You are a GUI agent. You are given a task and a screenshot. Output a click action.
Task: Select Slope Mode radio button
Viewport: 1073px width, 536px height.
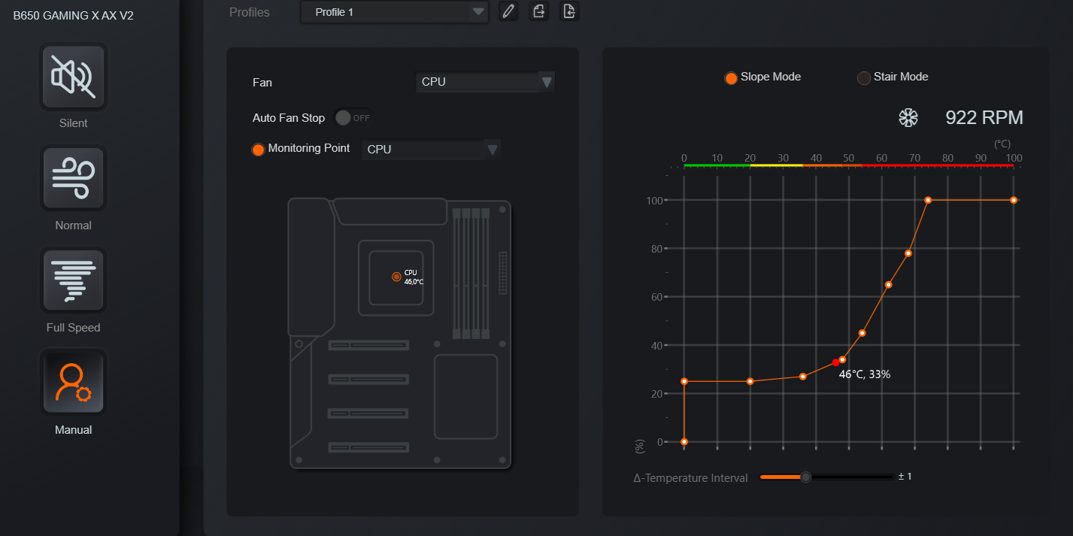pos(730,77)
